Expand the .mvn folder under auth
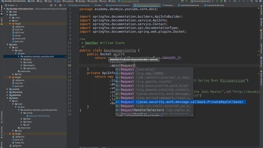 (10, 18)
